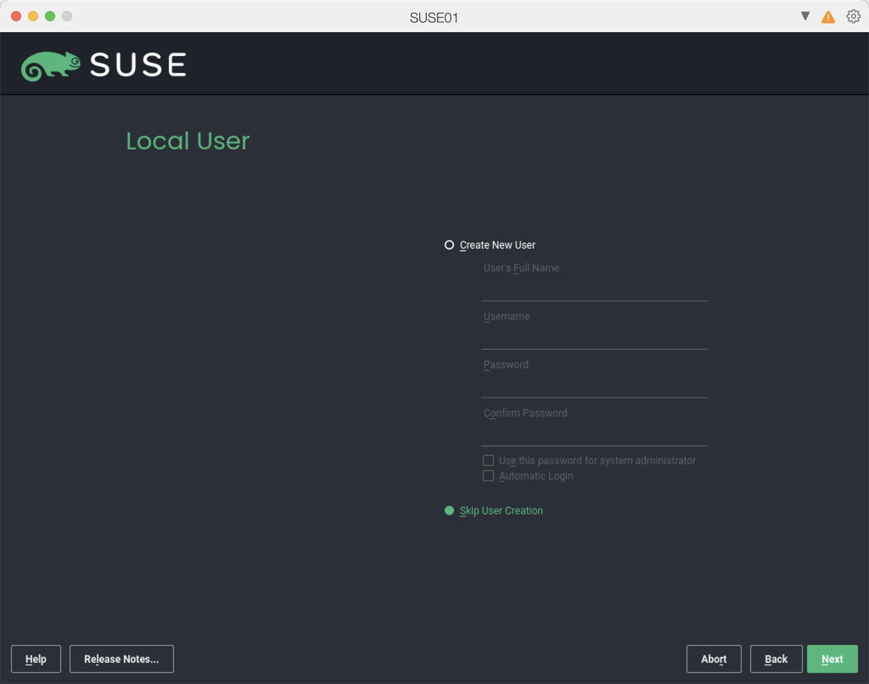Open the Help dialog

pyautogui.click(x=36, y=659)
